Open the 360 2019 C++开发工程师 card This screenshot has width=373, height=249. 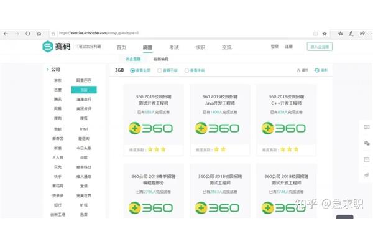pos(286,120)
